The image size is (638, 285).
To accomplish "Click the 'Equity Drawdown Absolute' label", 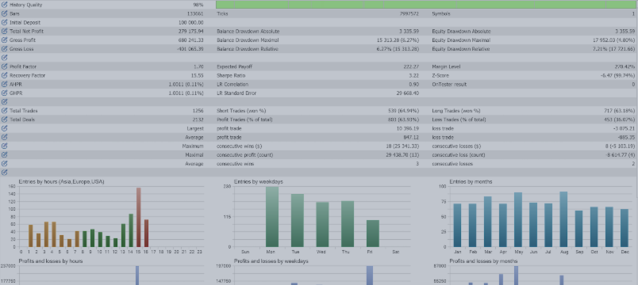I will (x=461, y=31).
